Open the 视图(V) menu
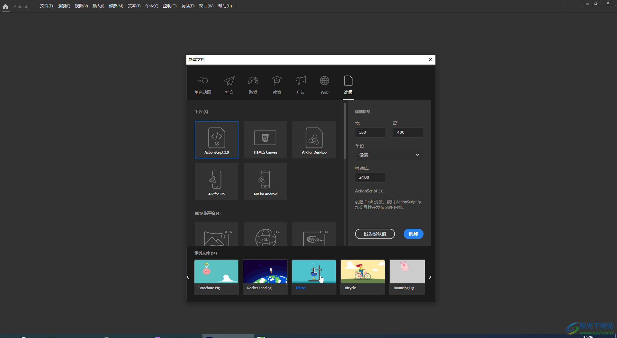The height and width of the screenshot is (338, 617). click(81, 6)
